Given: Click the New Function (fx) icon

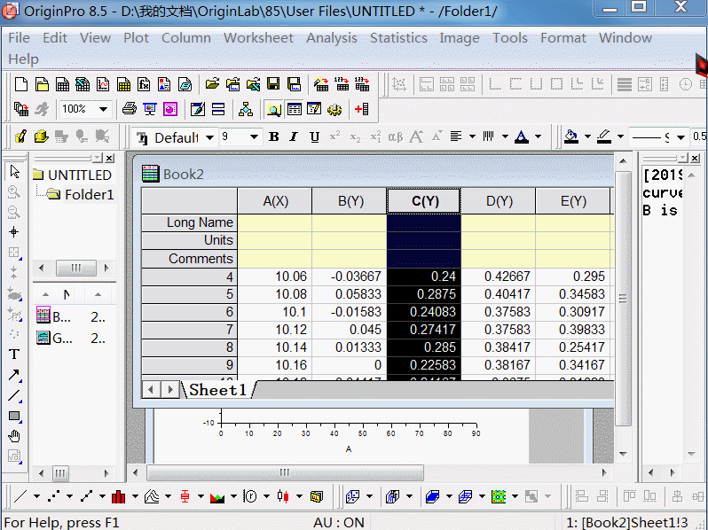Looking at the screenshot, I should [144, 84].
